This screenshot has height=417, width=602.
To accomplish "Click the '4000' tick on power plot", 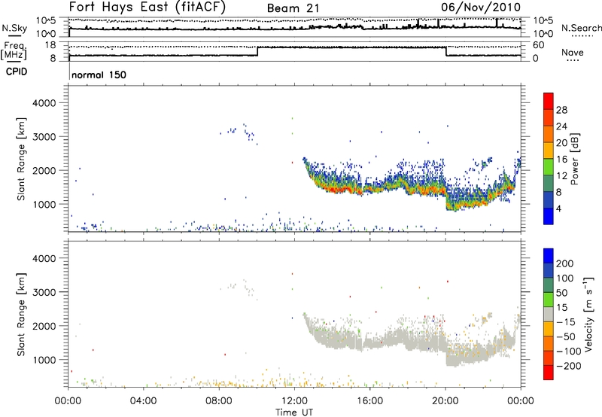I will [44, 103].
